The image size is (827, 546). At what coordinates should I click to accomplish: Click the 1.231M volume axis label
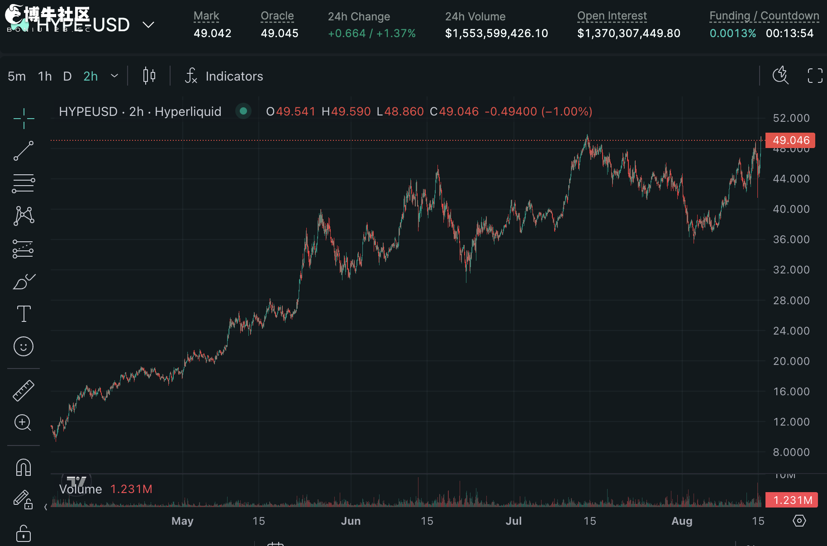point(792,500)
